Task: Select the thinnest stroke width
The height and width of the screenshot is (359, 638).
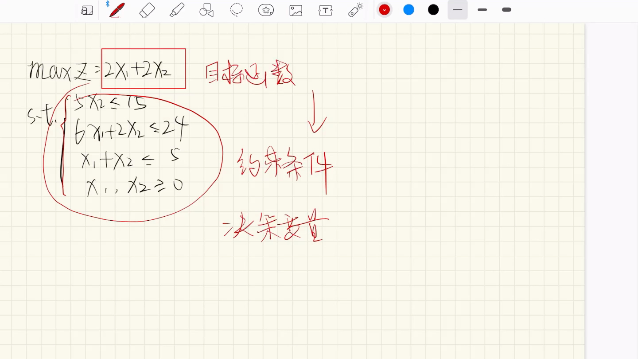Action: (x=458, y=10)
